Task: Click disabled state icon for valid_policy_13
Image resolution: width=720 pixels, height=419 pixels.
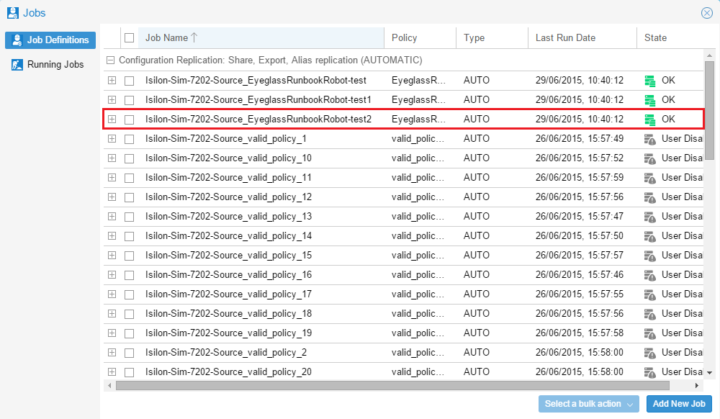Action: point(649,217)
